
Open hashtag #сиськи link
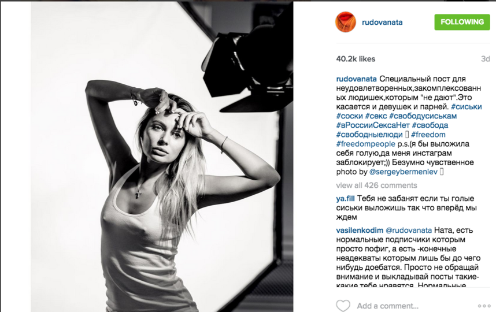tap(466, 107)
